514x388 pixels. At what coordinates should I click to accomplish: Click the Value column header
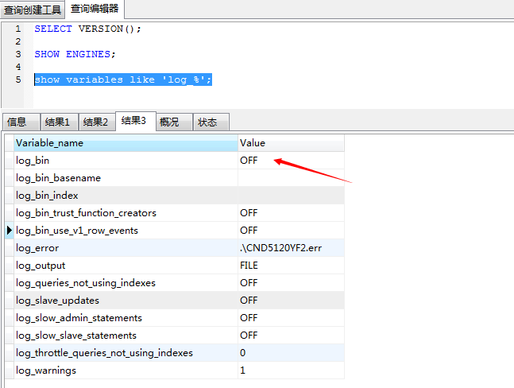(291, 143)
